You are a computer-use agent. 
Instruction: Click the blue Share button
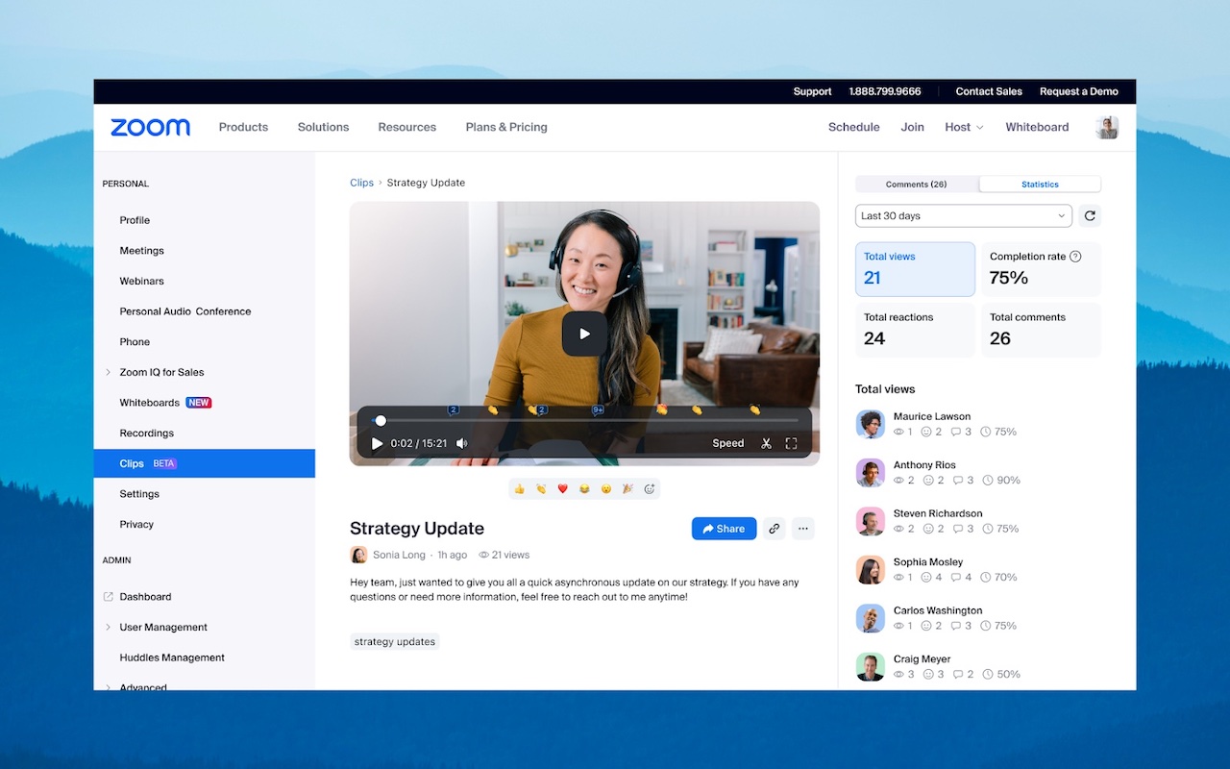click(x=724, y=529)
